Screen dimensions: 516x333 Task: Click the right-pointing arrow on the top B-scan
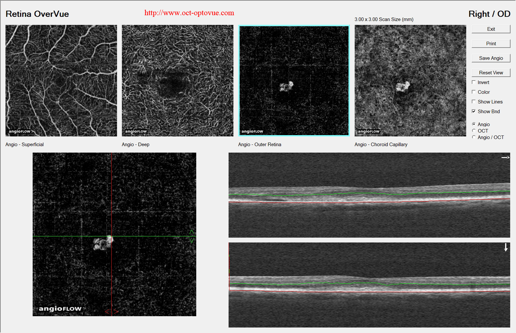click(505, 157)
